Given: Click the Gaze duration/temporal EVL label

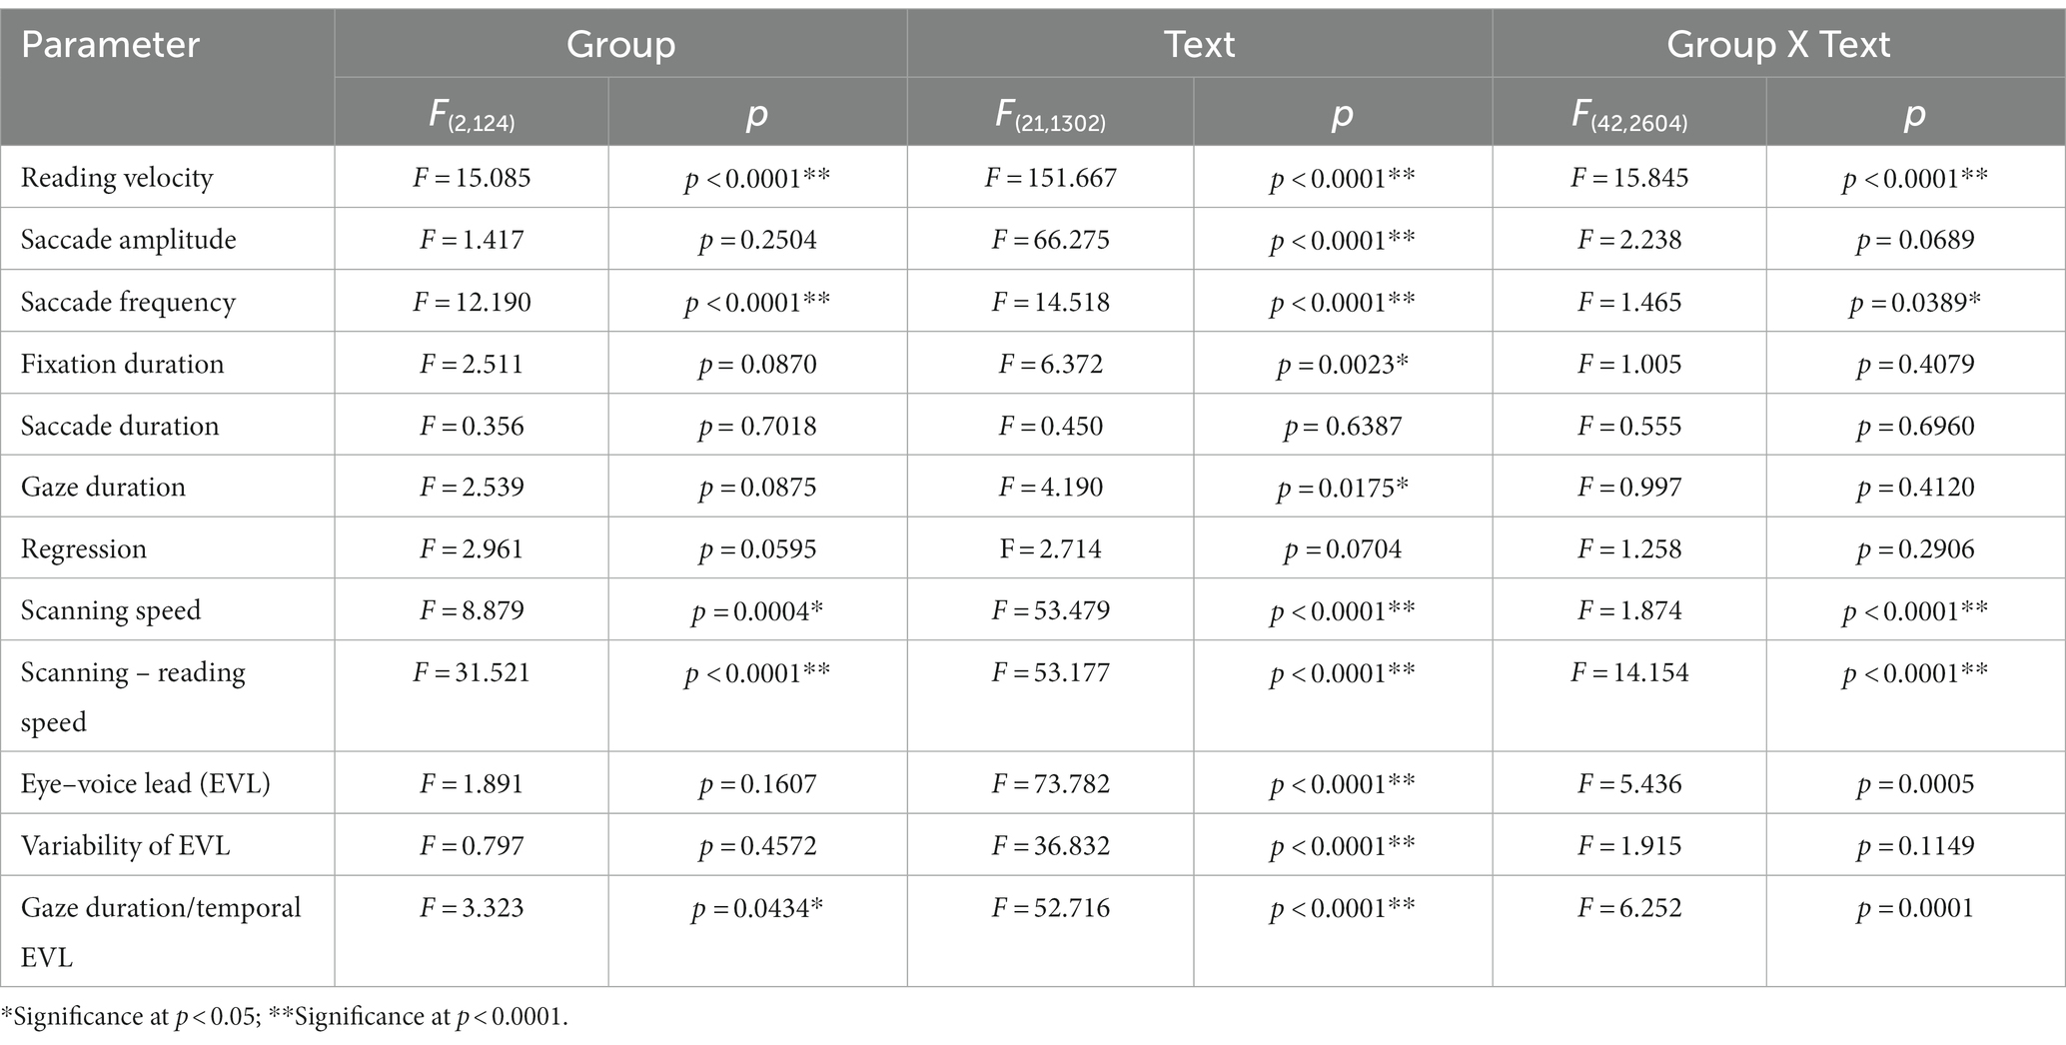Looking at the screenshot, I should coord(161,932).
